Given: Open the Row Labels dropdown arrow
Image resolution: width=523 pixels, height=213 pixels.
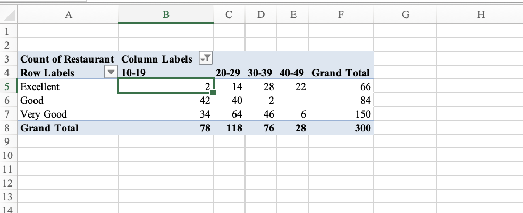Looking at the screenshot, I should tap(111, 73).
